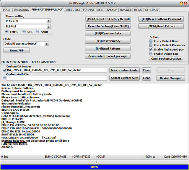The image size is (189, 170).
Task: Click the [META]Read Pattern button
Action: click(x=161, y=26)
